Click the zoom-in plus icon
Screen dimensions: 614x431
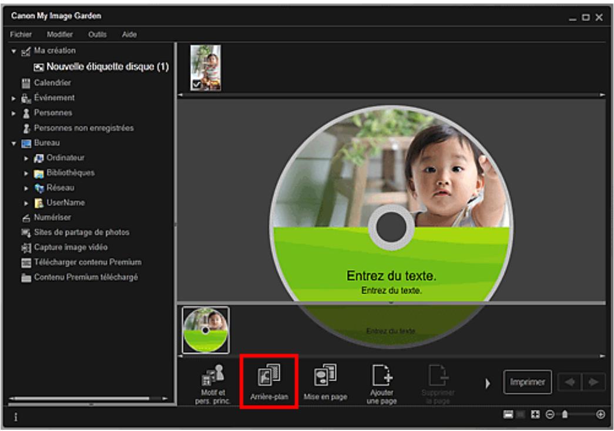click(600, 414)
